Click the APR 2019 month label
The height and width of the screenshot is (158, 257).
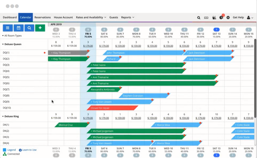(x=56, y=24)
